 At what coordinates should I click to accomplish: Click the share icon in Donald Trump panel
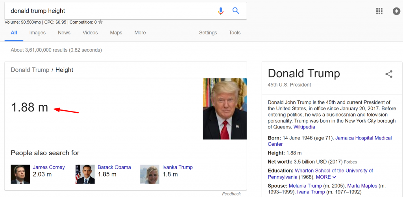click(389, 74)
